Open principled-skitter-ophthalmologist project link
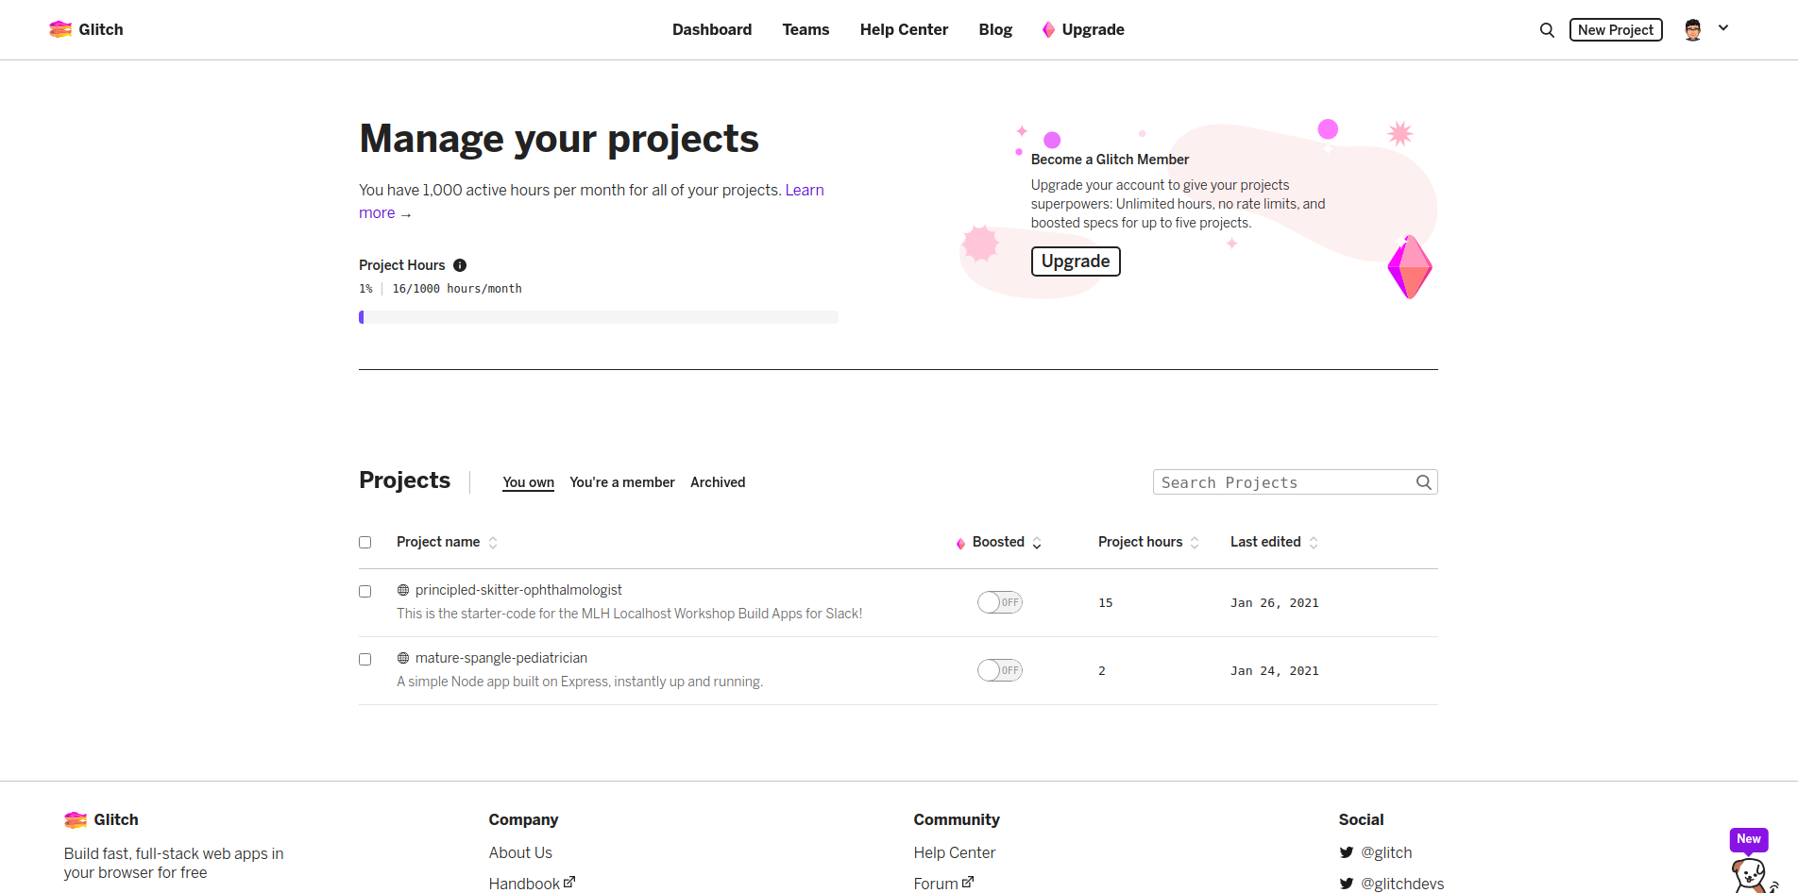The image size is (1798, 893). 518,590
